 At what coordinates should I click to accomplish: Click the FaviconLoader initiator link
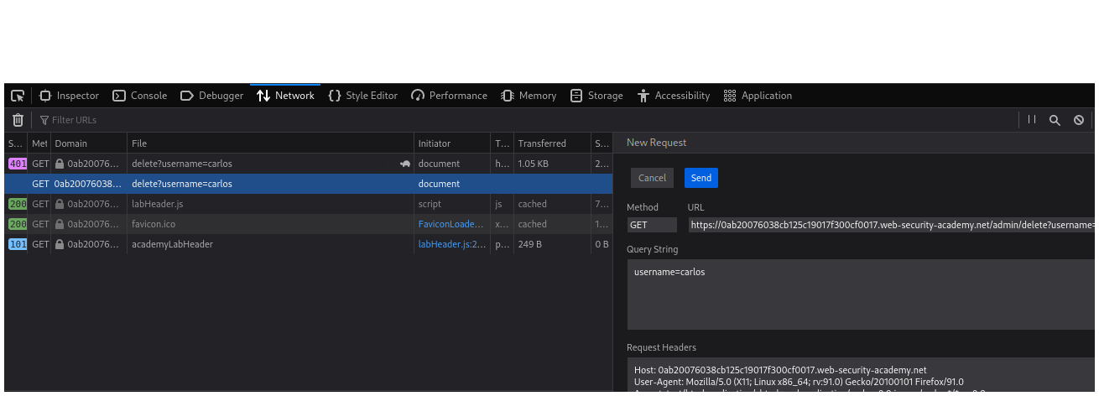[x=451, y=224]
